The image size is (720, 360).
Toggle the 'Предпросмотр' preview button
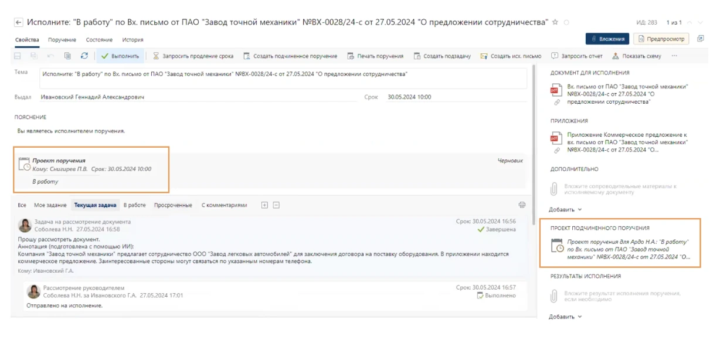(x=661, y=39)
